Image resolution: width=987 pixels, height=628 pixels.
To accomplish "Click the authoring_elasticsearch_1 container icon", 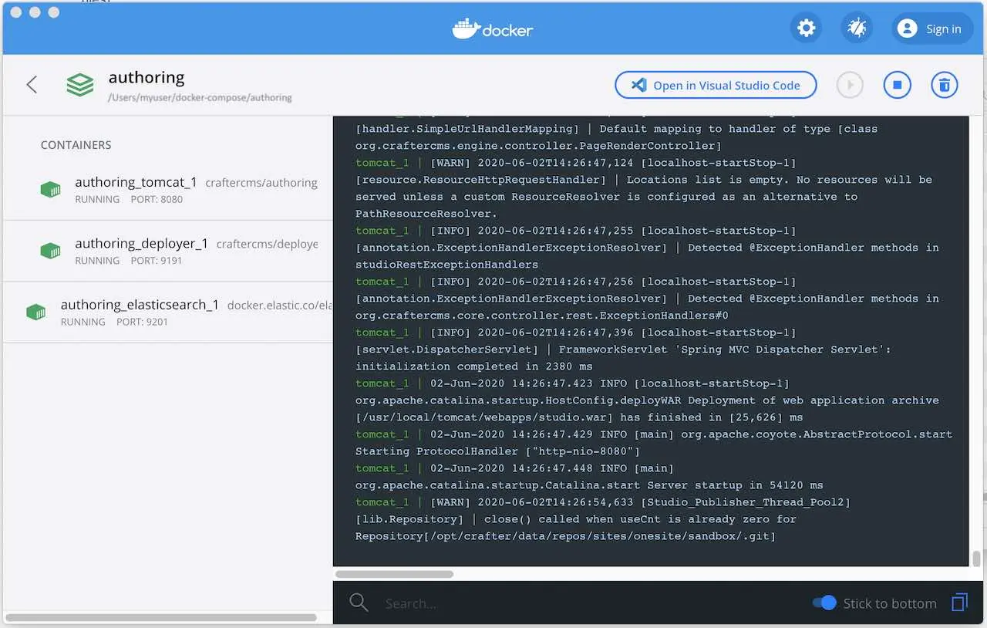I will 35,312.
